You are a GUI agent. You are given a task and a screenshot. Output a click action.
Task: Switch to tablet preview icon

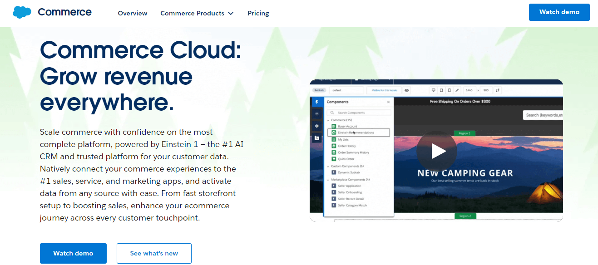441,90
